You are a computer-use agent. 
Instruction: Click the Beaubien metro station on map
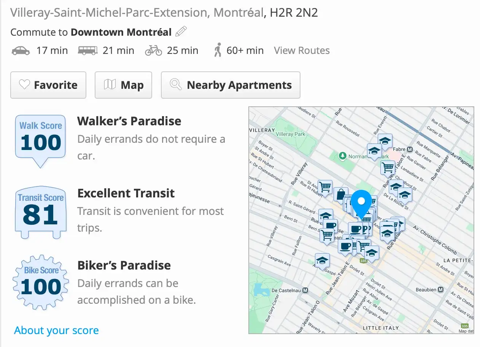430,290
